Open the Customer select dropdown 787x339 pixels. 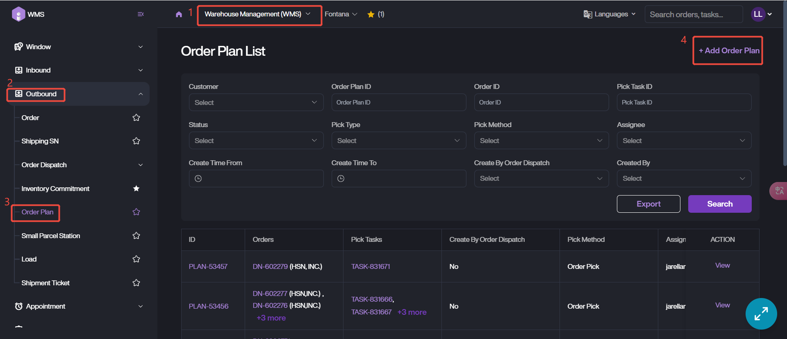click(x=256, y=102)
